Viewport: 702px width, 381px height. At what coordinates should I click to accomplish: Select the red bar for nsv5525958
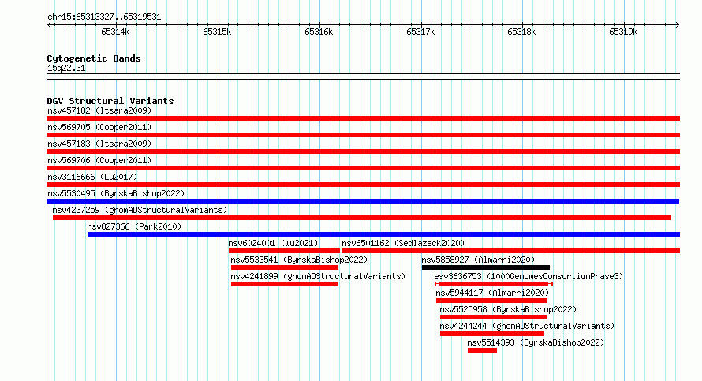coord(494,317)
